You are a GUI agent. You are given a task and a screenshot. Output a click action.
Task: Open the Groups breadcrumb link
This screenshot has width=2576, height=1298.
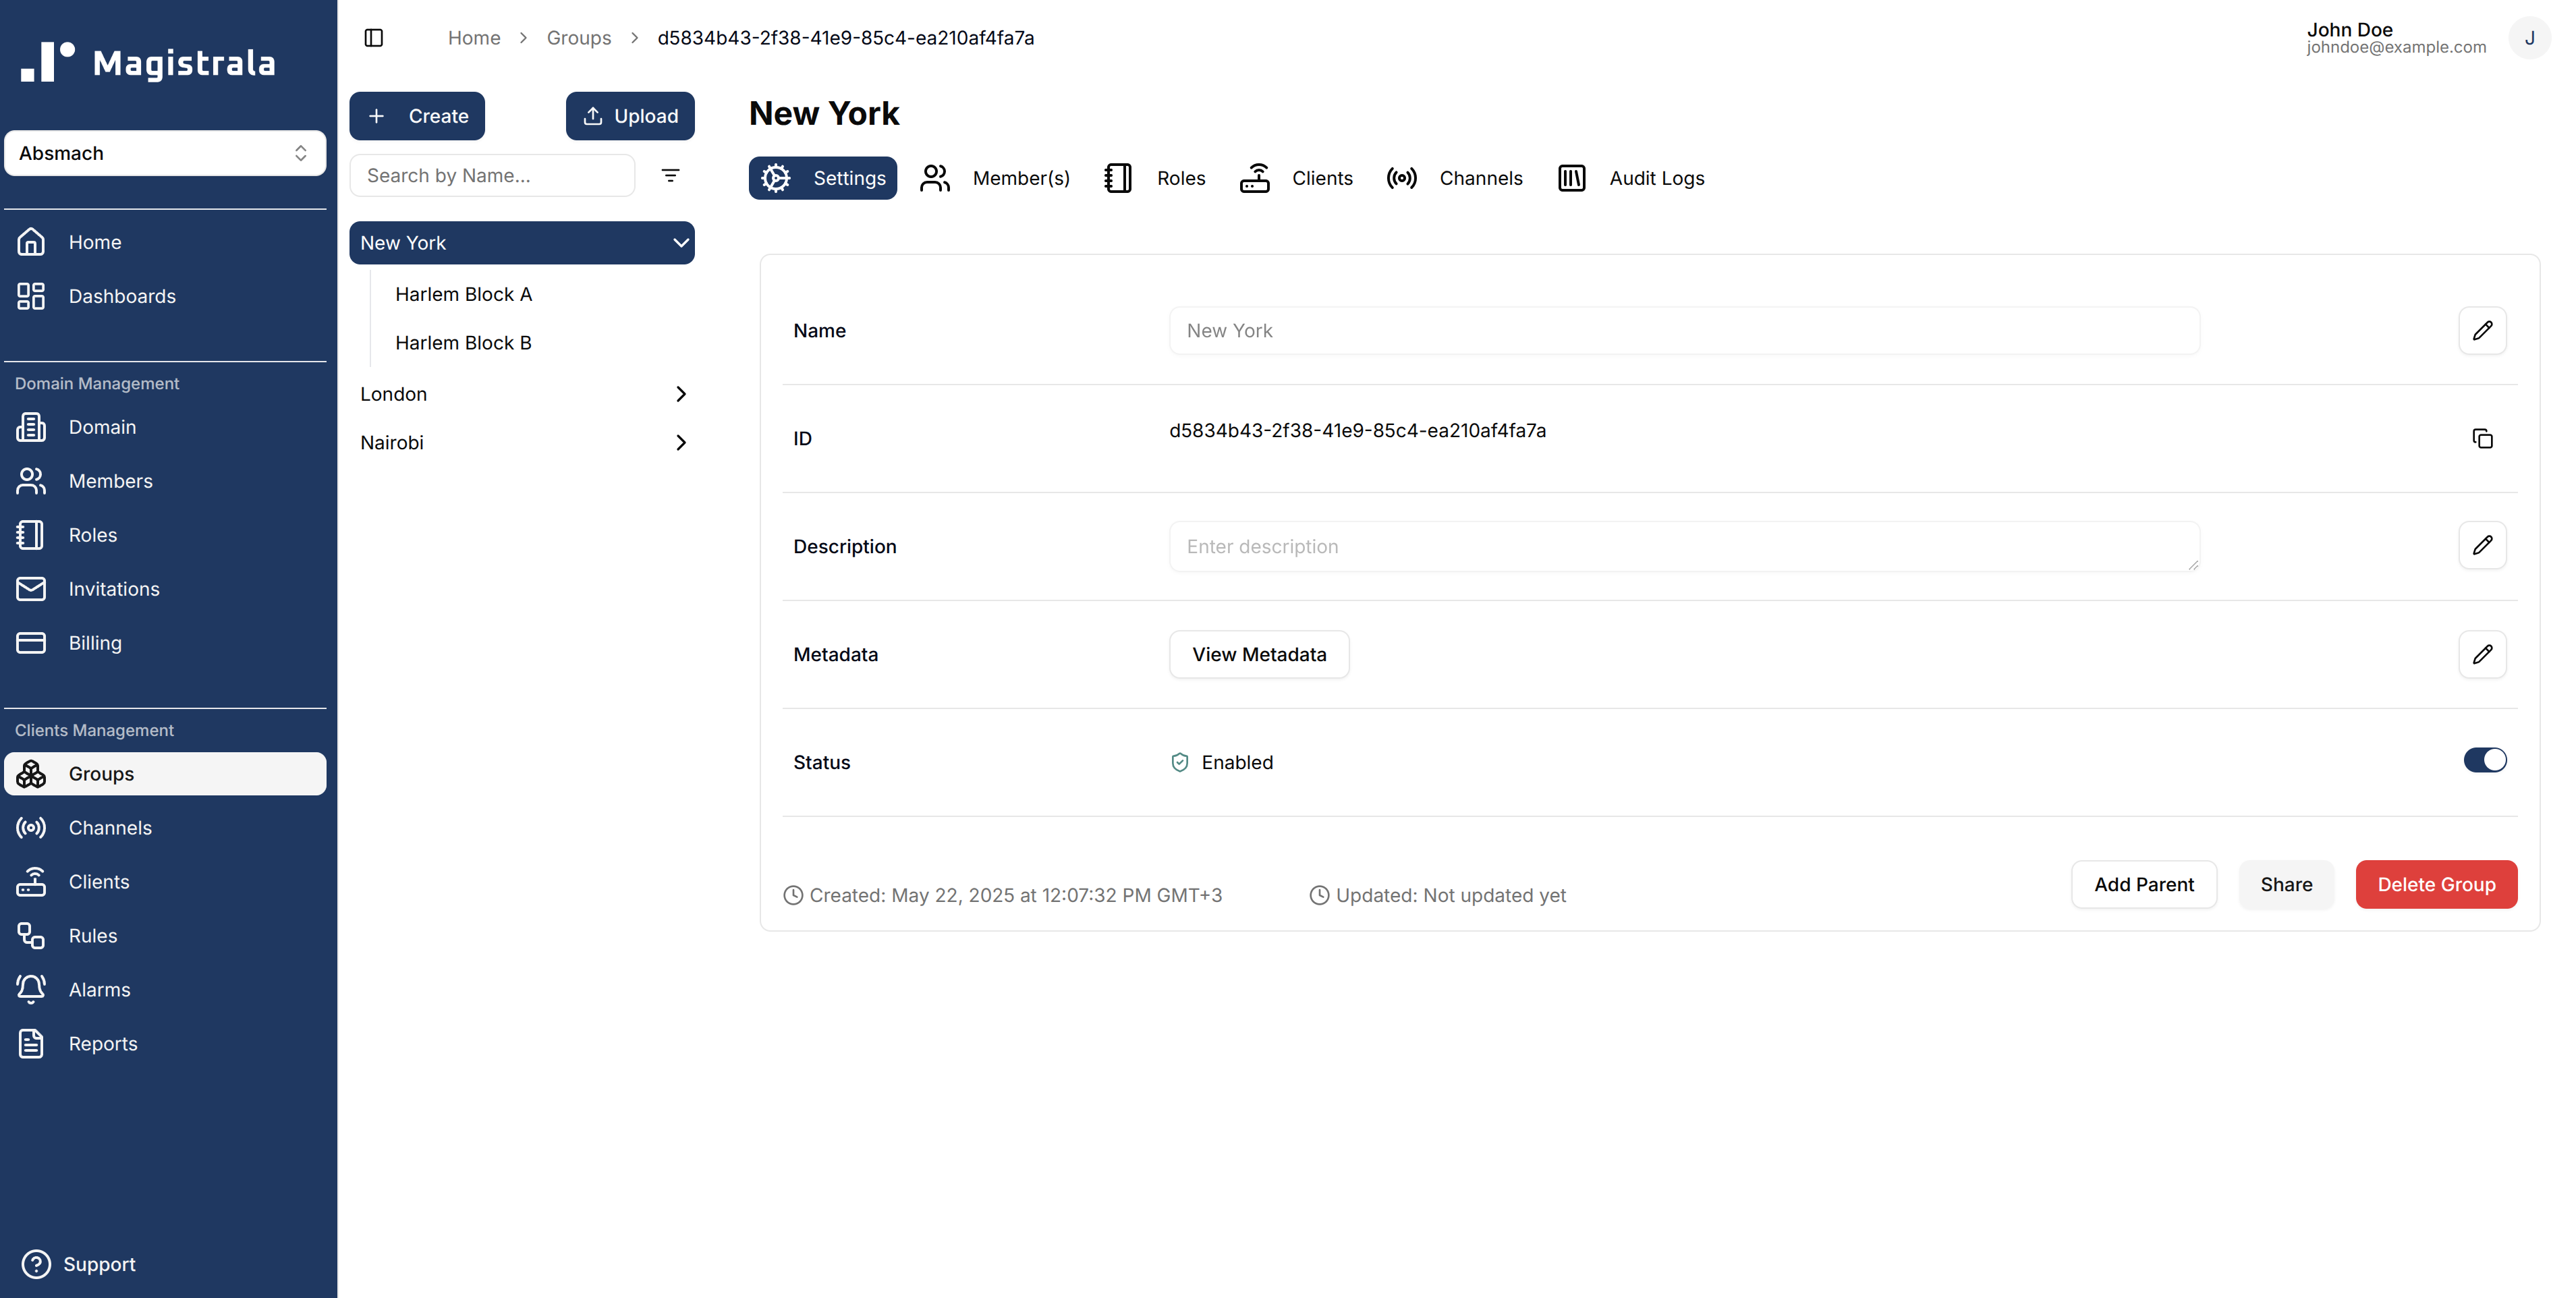(x=579, y=37)
